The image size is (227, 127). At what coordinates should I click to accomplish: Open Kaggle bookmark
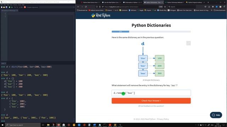(141, 10)
